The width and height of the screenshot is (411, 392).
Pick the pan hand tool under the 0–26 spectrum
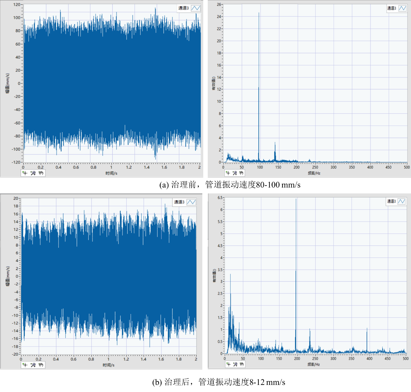(242, 173)
